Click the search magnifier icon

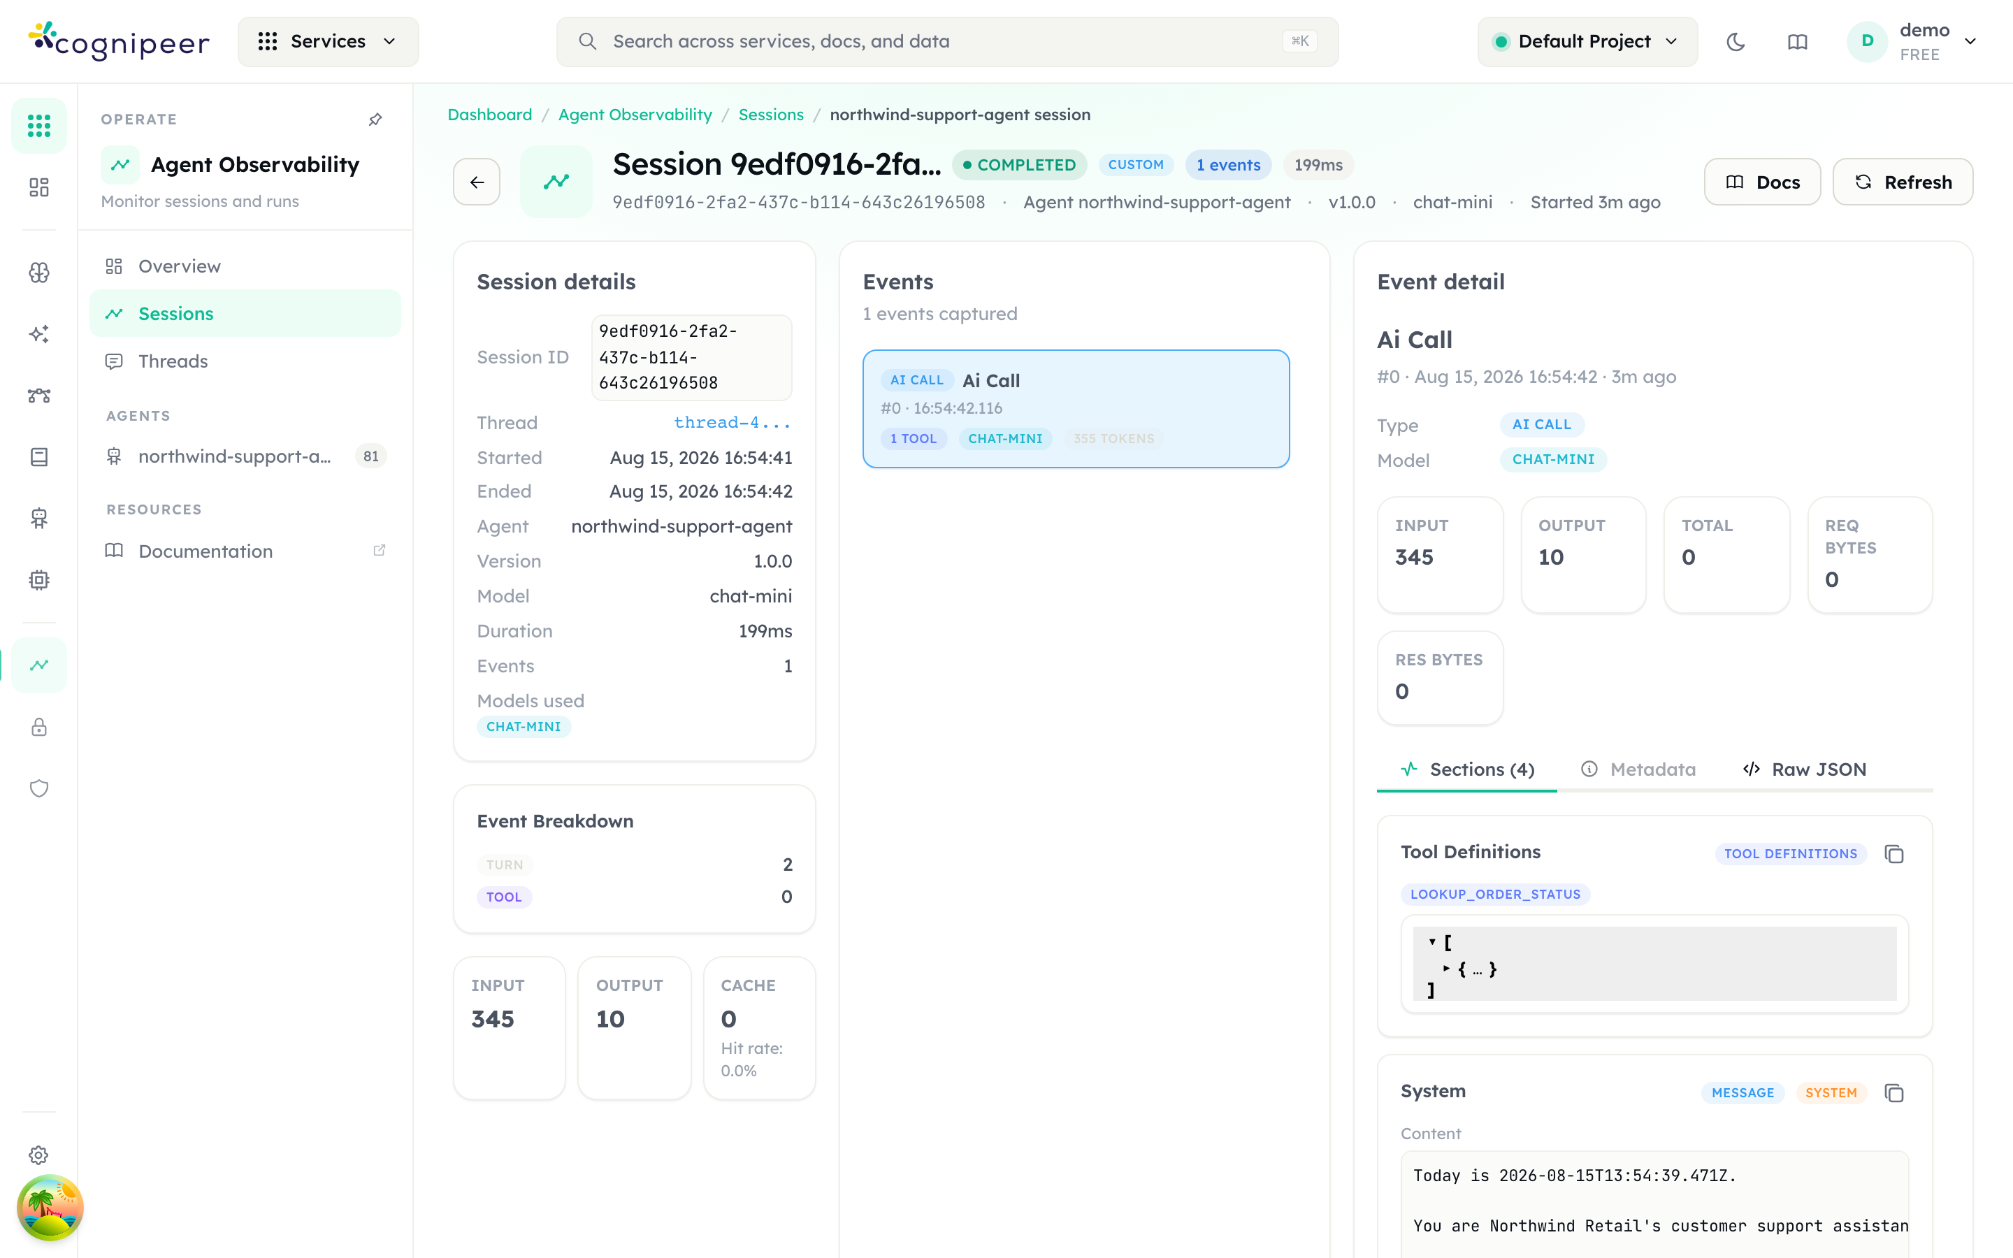pos(587,42)
